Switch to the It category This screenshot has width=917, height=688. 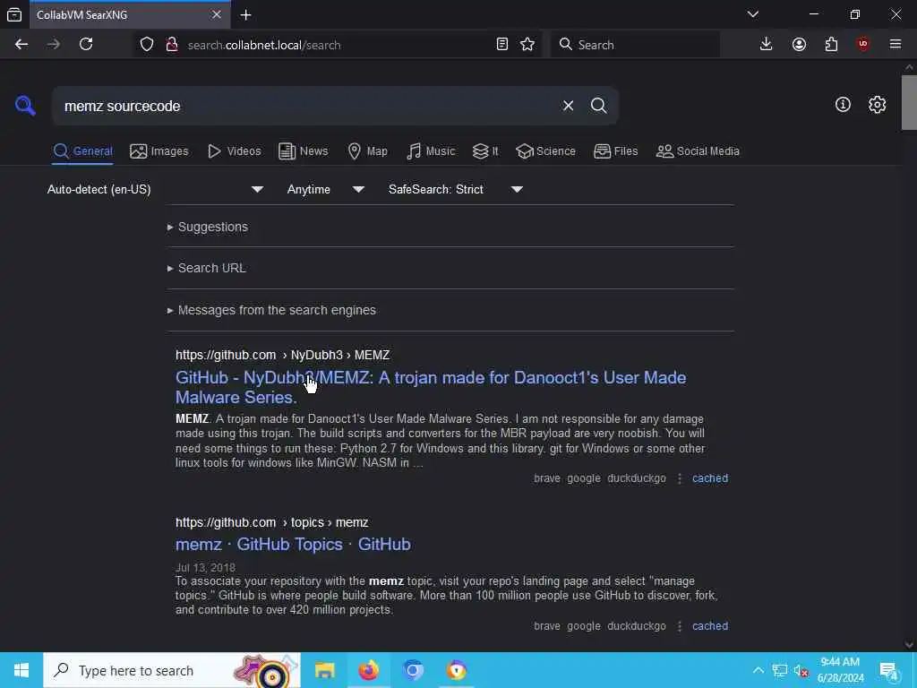point(484,151)
